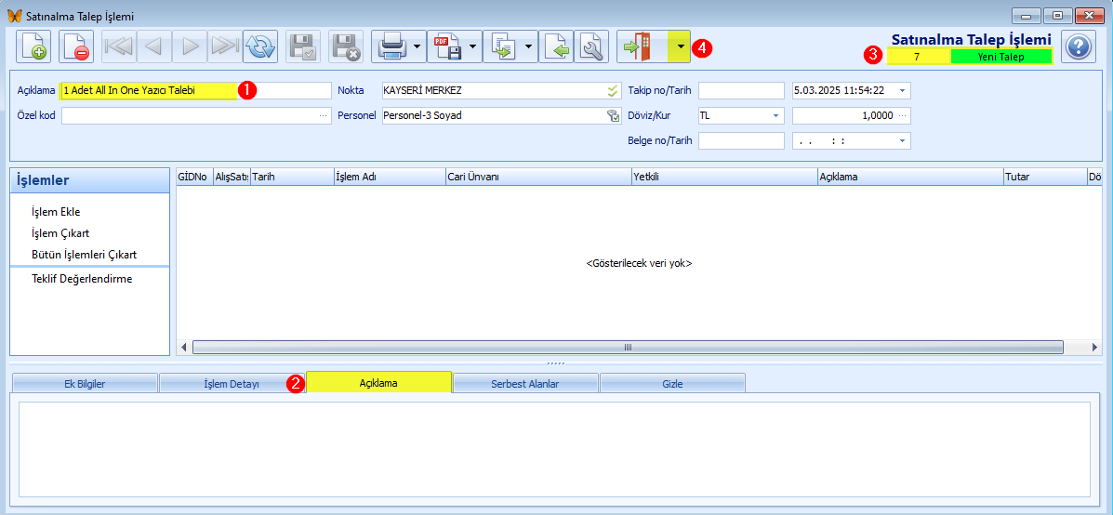Image resolution: width=1113 pixels, height=515 pixels.
Task: Select the Ek Bilgiler tab
Action: [85, 384]
